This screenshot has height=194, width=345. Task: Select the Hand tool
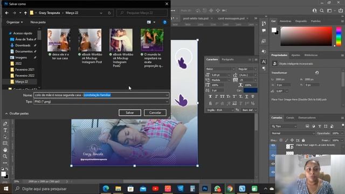pos(5,150)
